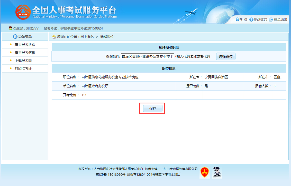Click the 版权所有 copyright text in footer
291x186 pixels.
tap(111, 169)
